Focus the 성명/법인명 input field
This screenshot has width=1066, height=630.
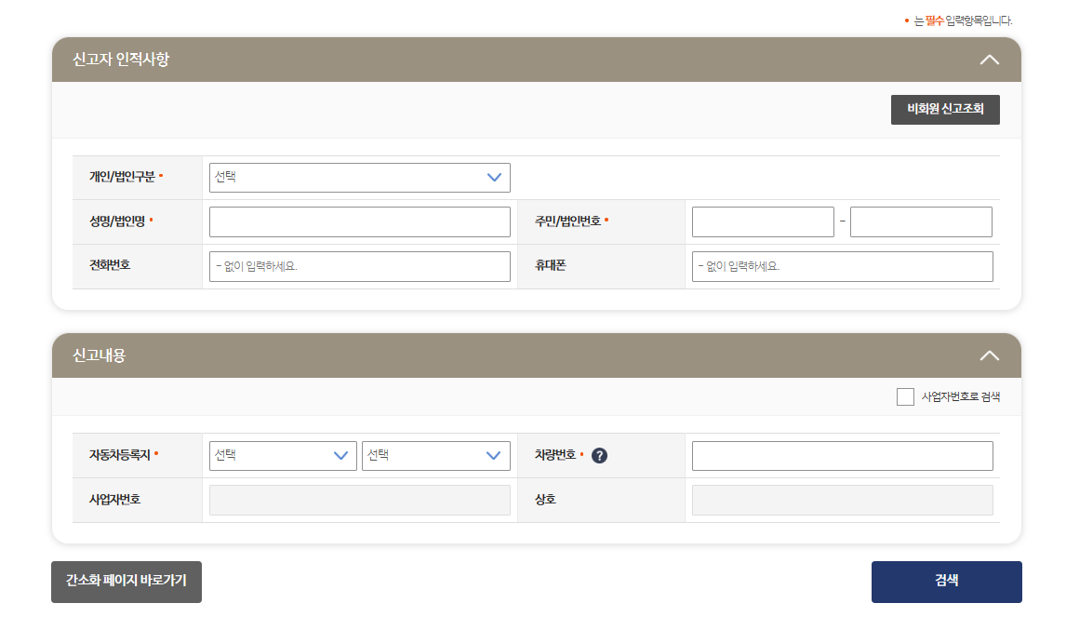coord(360,221)
